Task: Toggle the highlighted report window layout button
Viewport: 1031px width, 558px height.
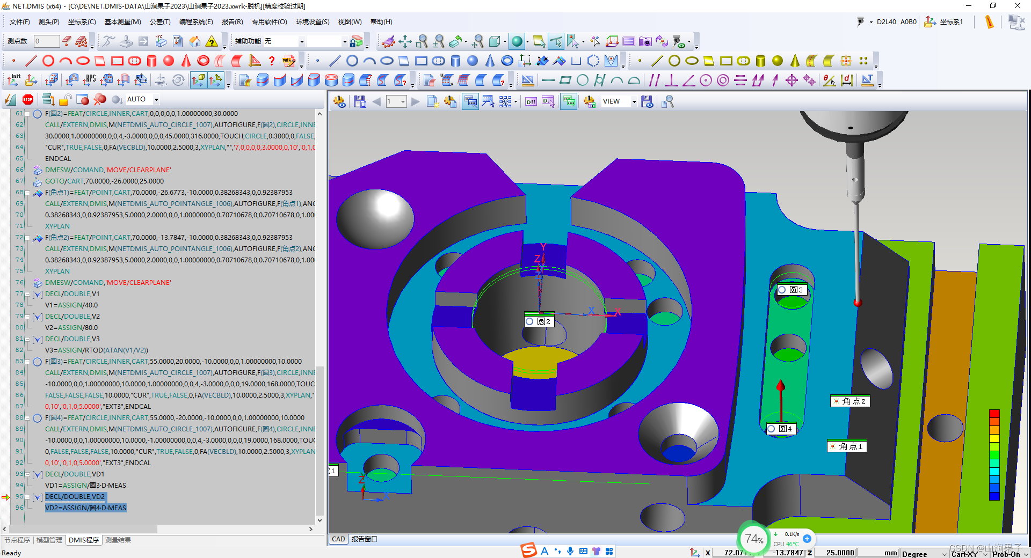Action: pyautogui.click(x=470, y=101)
